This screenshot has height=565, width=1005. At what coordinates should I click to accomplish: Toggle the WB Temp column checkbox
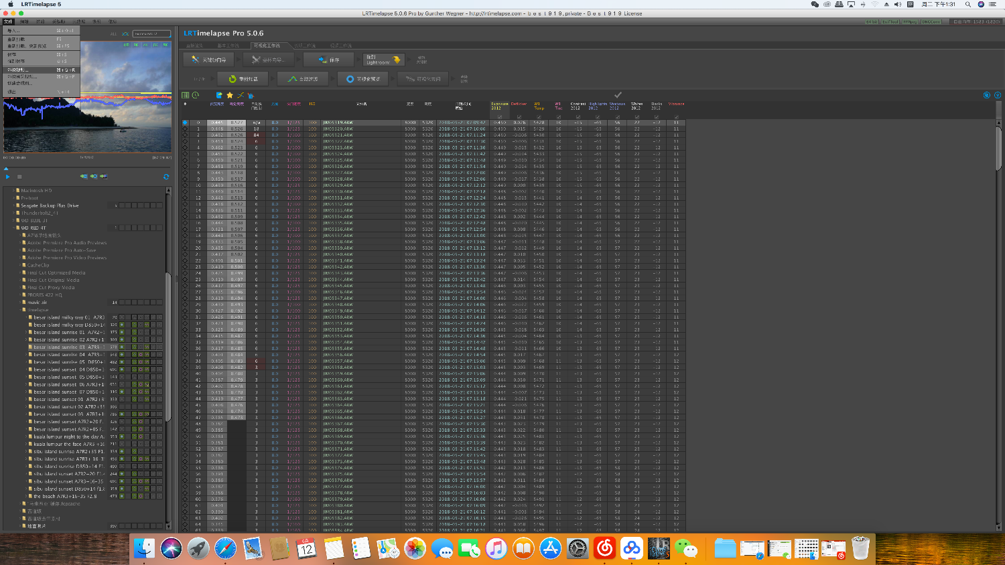pos(539,116)
